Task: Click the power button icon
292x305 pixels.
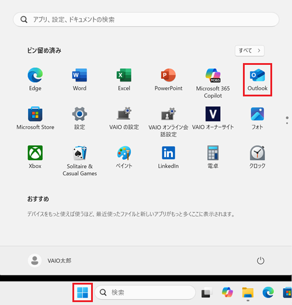Action: (x=260, y=261)
